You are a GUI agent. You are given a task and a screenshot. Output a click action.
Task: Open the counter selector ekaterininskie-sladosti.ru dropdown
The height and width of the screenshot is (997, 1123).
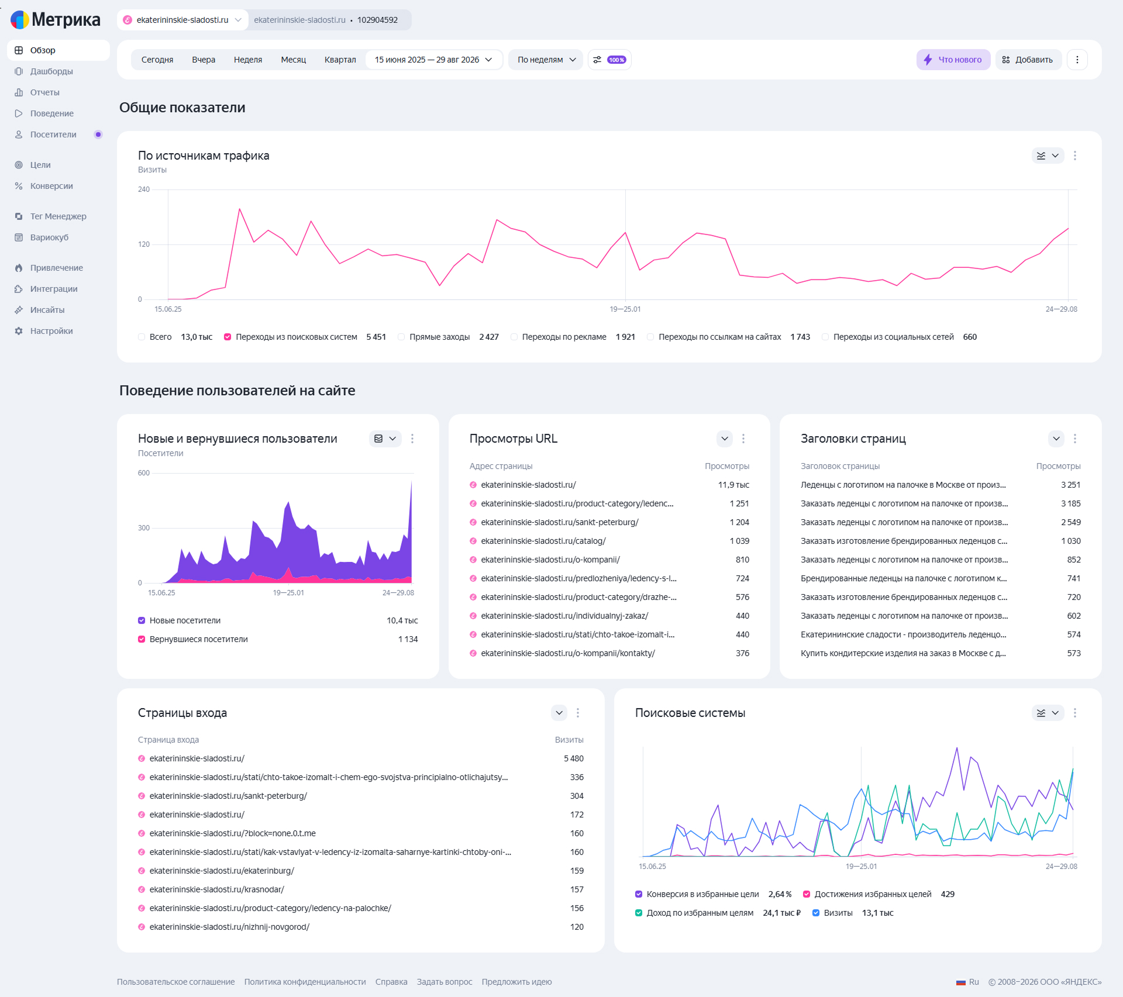[x=182, y=20]
